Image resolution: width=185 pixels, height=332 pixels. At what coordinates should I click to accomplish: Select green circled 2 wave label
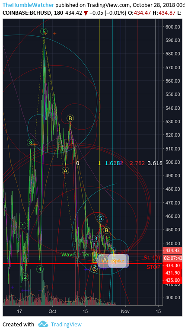pyautogui.click(x=26, y=277)
